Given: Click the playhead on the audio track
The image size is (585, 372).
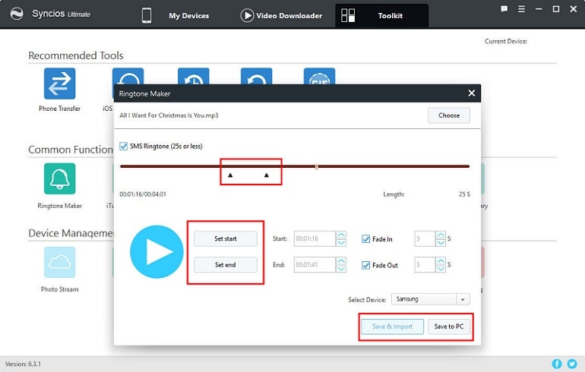Looking at the screenshot, I should coord(316,166).
